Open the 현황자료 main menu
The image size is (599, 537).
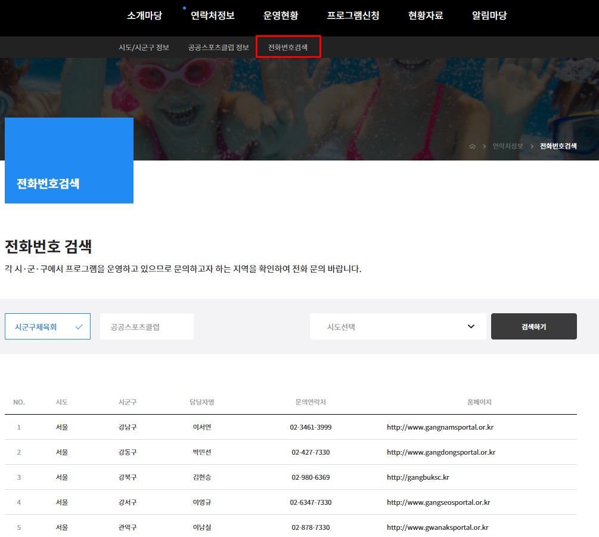click(x=426, y=16)
